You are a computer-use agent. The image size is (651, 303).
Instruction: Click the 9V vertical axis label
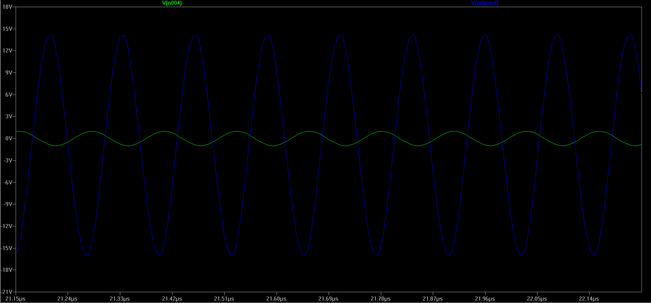click(x=8, y=73)
